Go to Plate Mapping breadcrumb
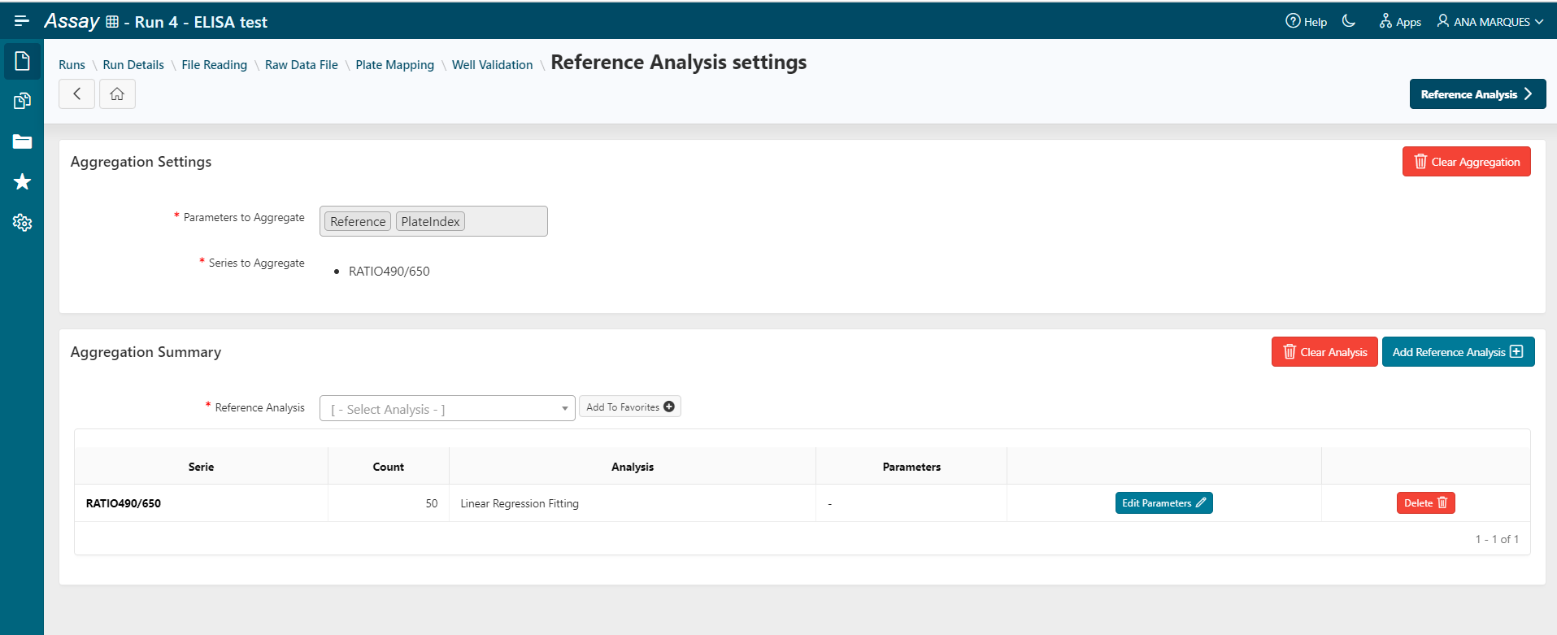 394,65
